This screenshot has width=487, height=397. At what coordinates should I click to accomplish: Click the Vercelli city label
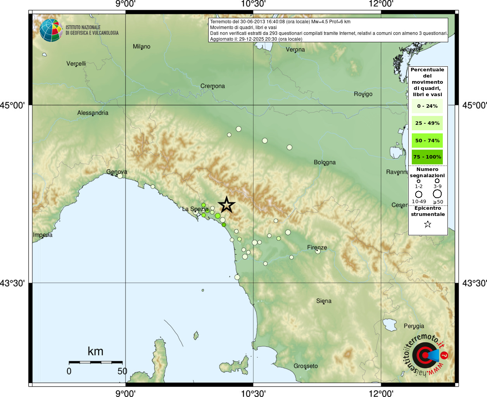click(x=76, y=64)
